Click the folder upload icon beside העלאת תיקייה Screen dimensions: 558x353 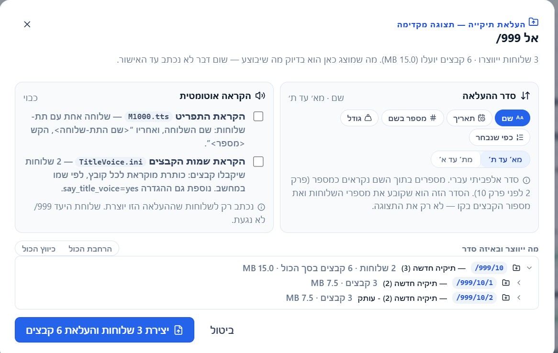click(533, 22)
